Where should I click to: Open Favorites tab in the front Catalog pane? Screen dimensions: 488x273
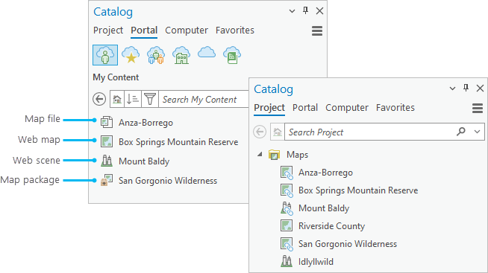[x=395, y=108]
